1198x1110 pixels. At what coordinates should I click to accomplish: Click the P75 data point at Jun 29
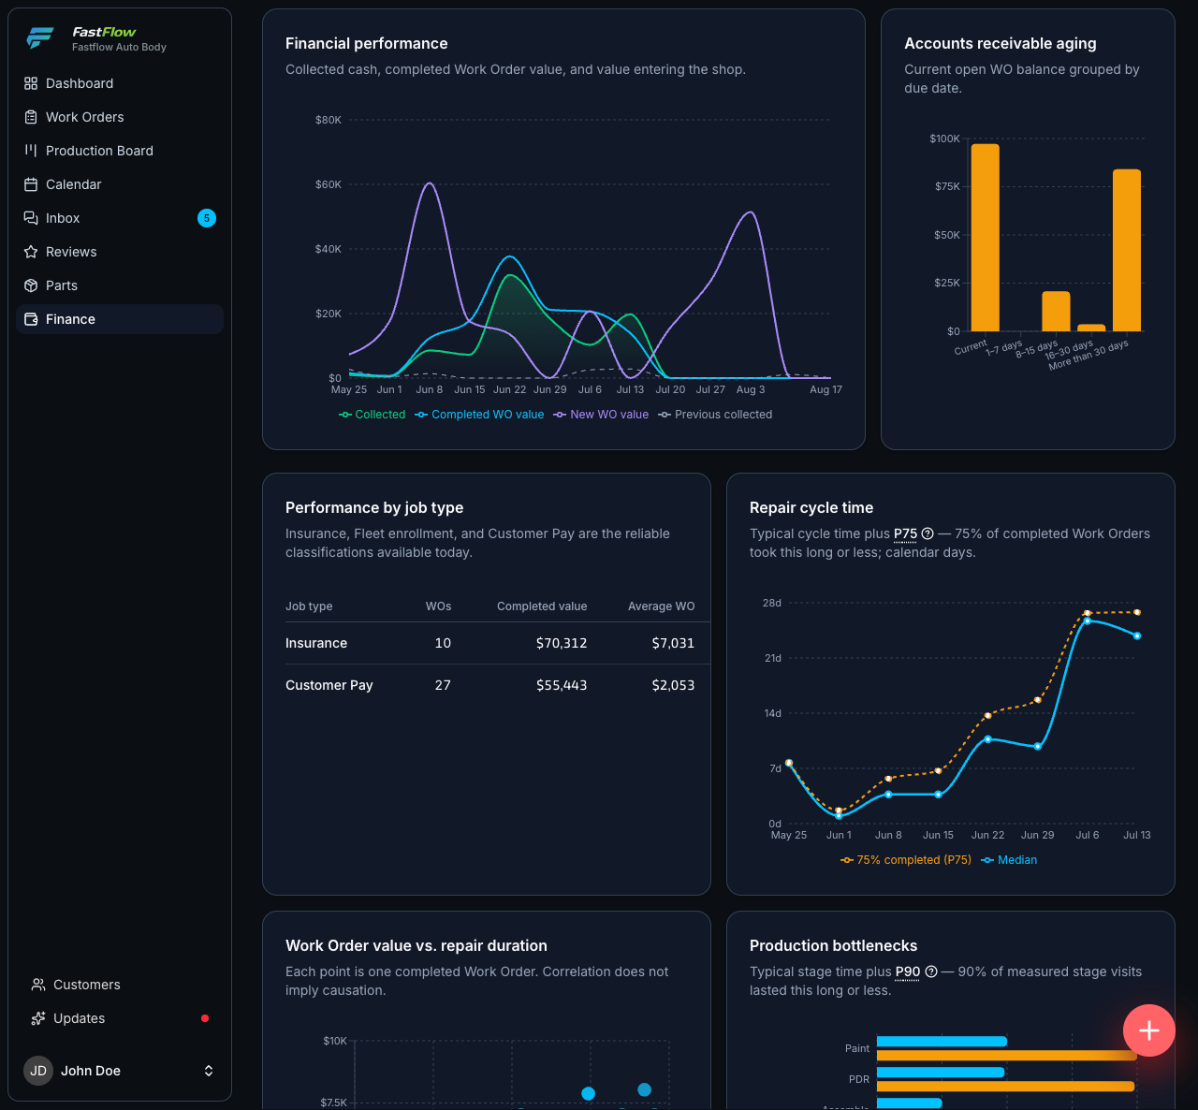coord(1038,700)
